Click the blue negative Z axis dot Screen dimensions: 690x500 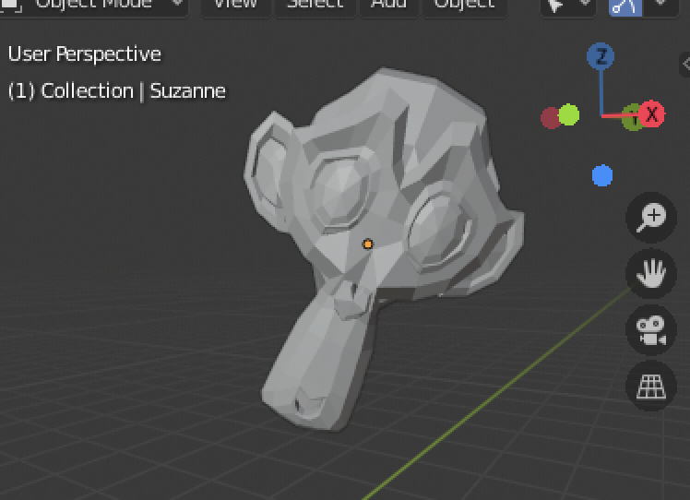(x=602, y=175)
